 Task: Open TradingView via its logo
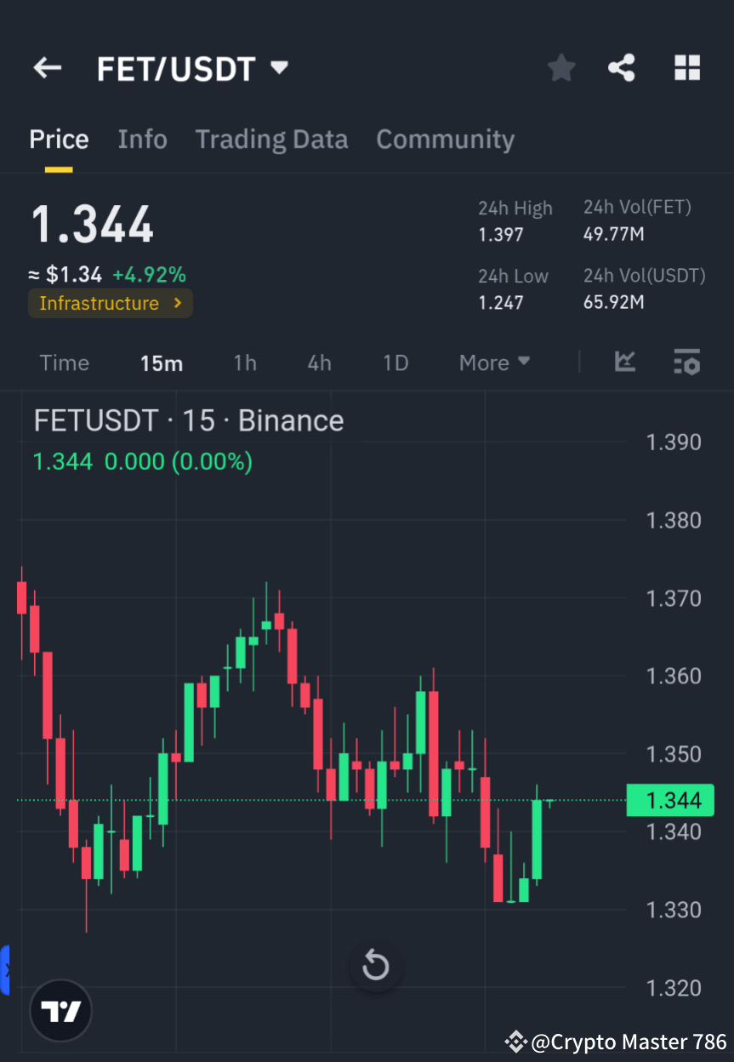point(60,1010)
